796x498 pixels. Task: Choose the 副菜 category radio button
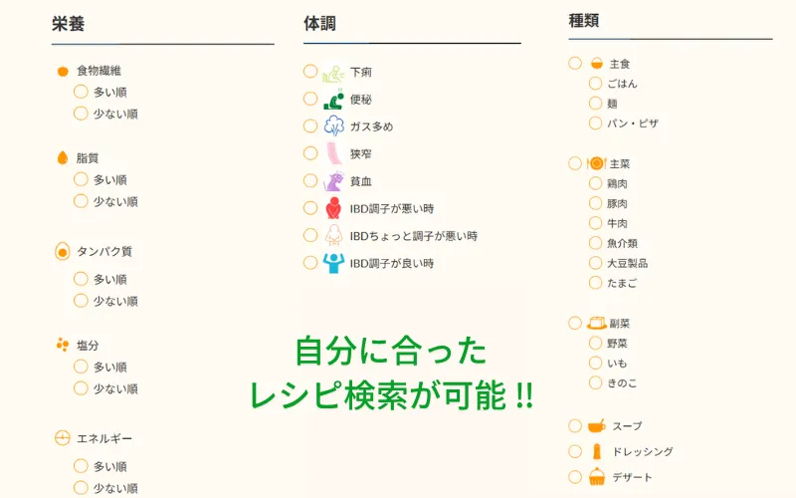(575, 323)
